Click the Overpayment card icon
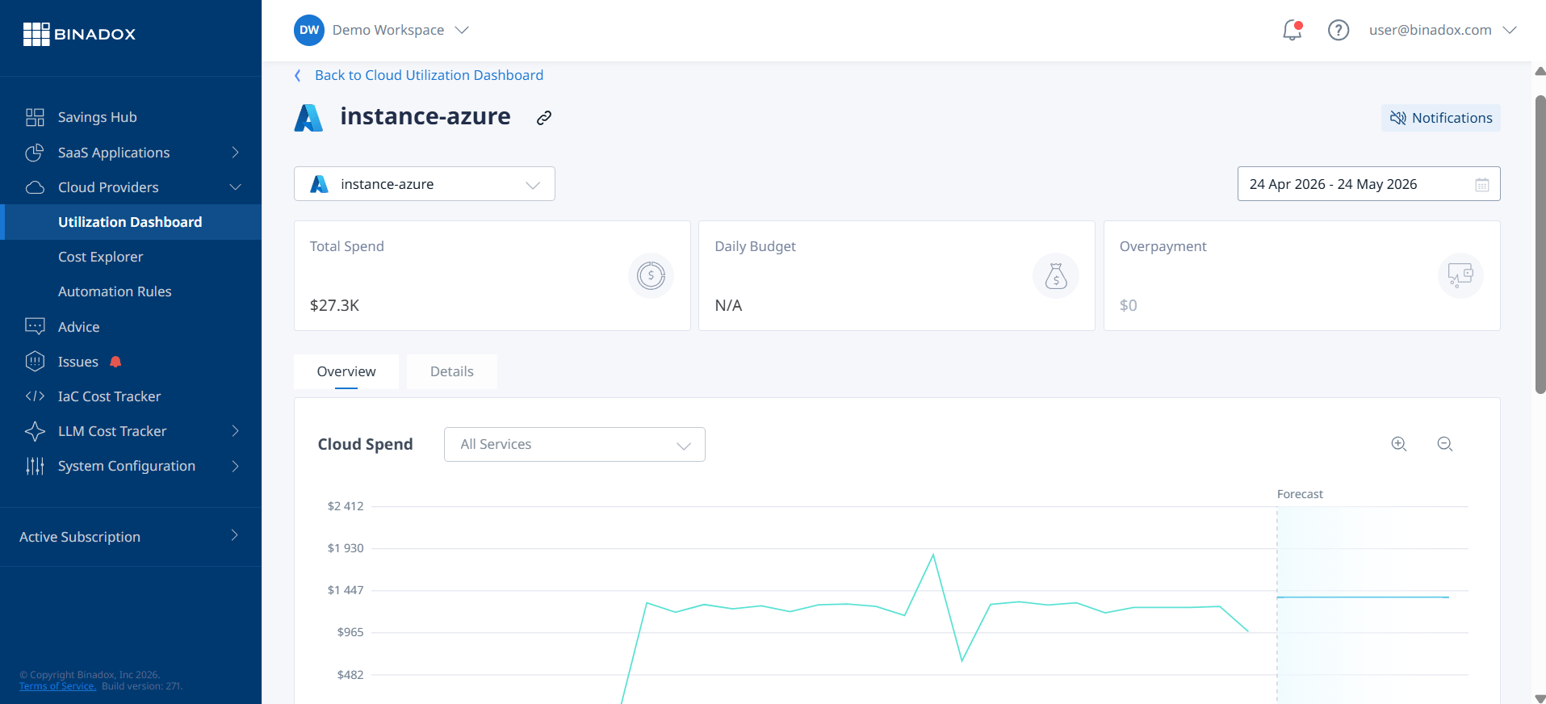Screen dimensions: 1546x704 coord(1460,275)
